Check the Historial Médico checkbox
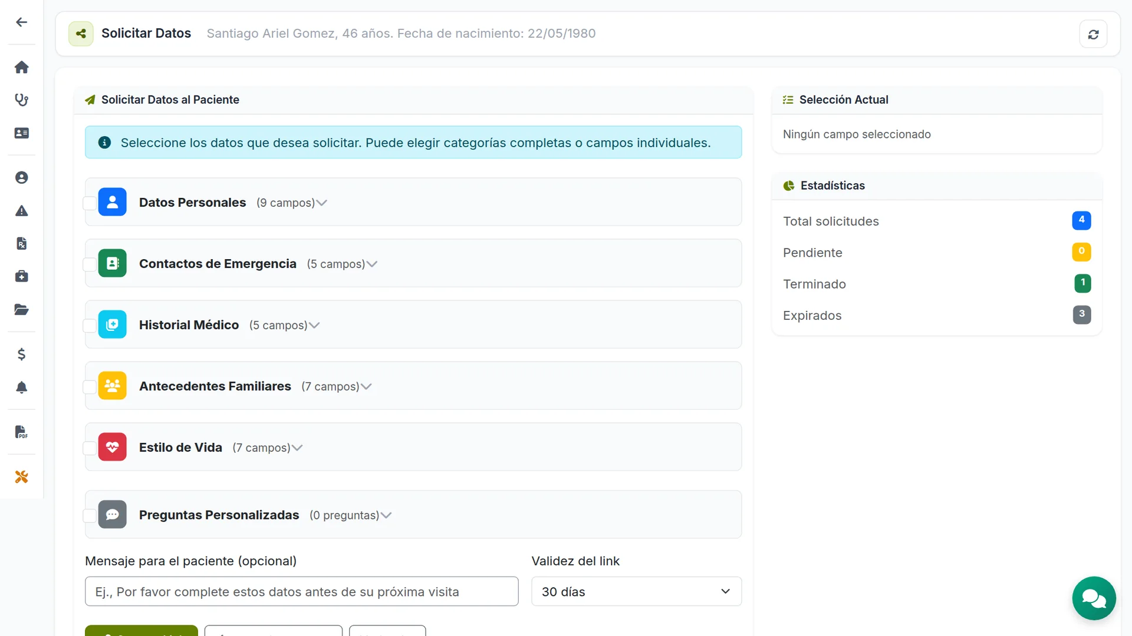This screenshot has height=636, width=1132. point(90,326)
